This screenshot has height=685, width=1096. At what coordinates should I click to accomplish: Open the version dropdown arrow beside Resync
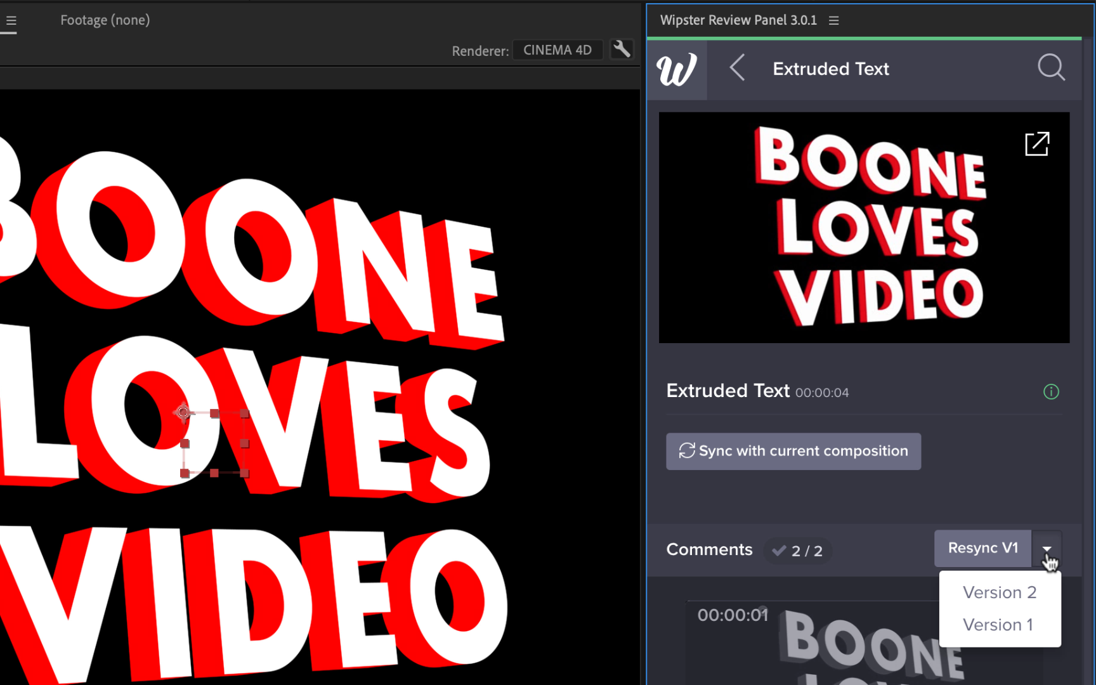pos(1047,549)
